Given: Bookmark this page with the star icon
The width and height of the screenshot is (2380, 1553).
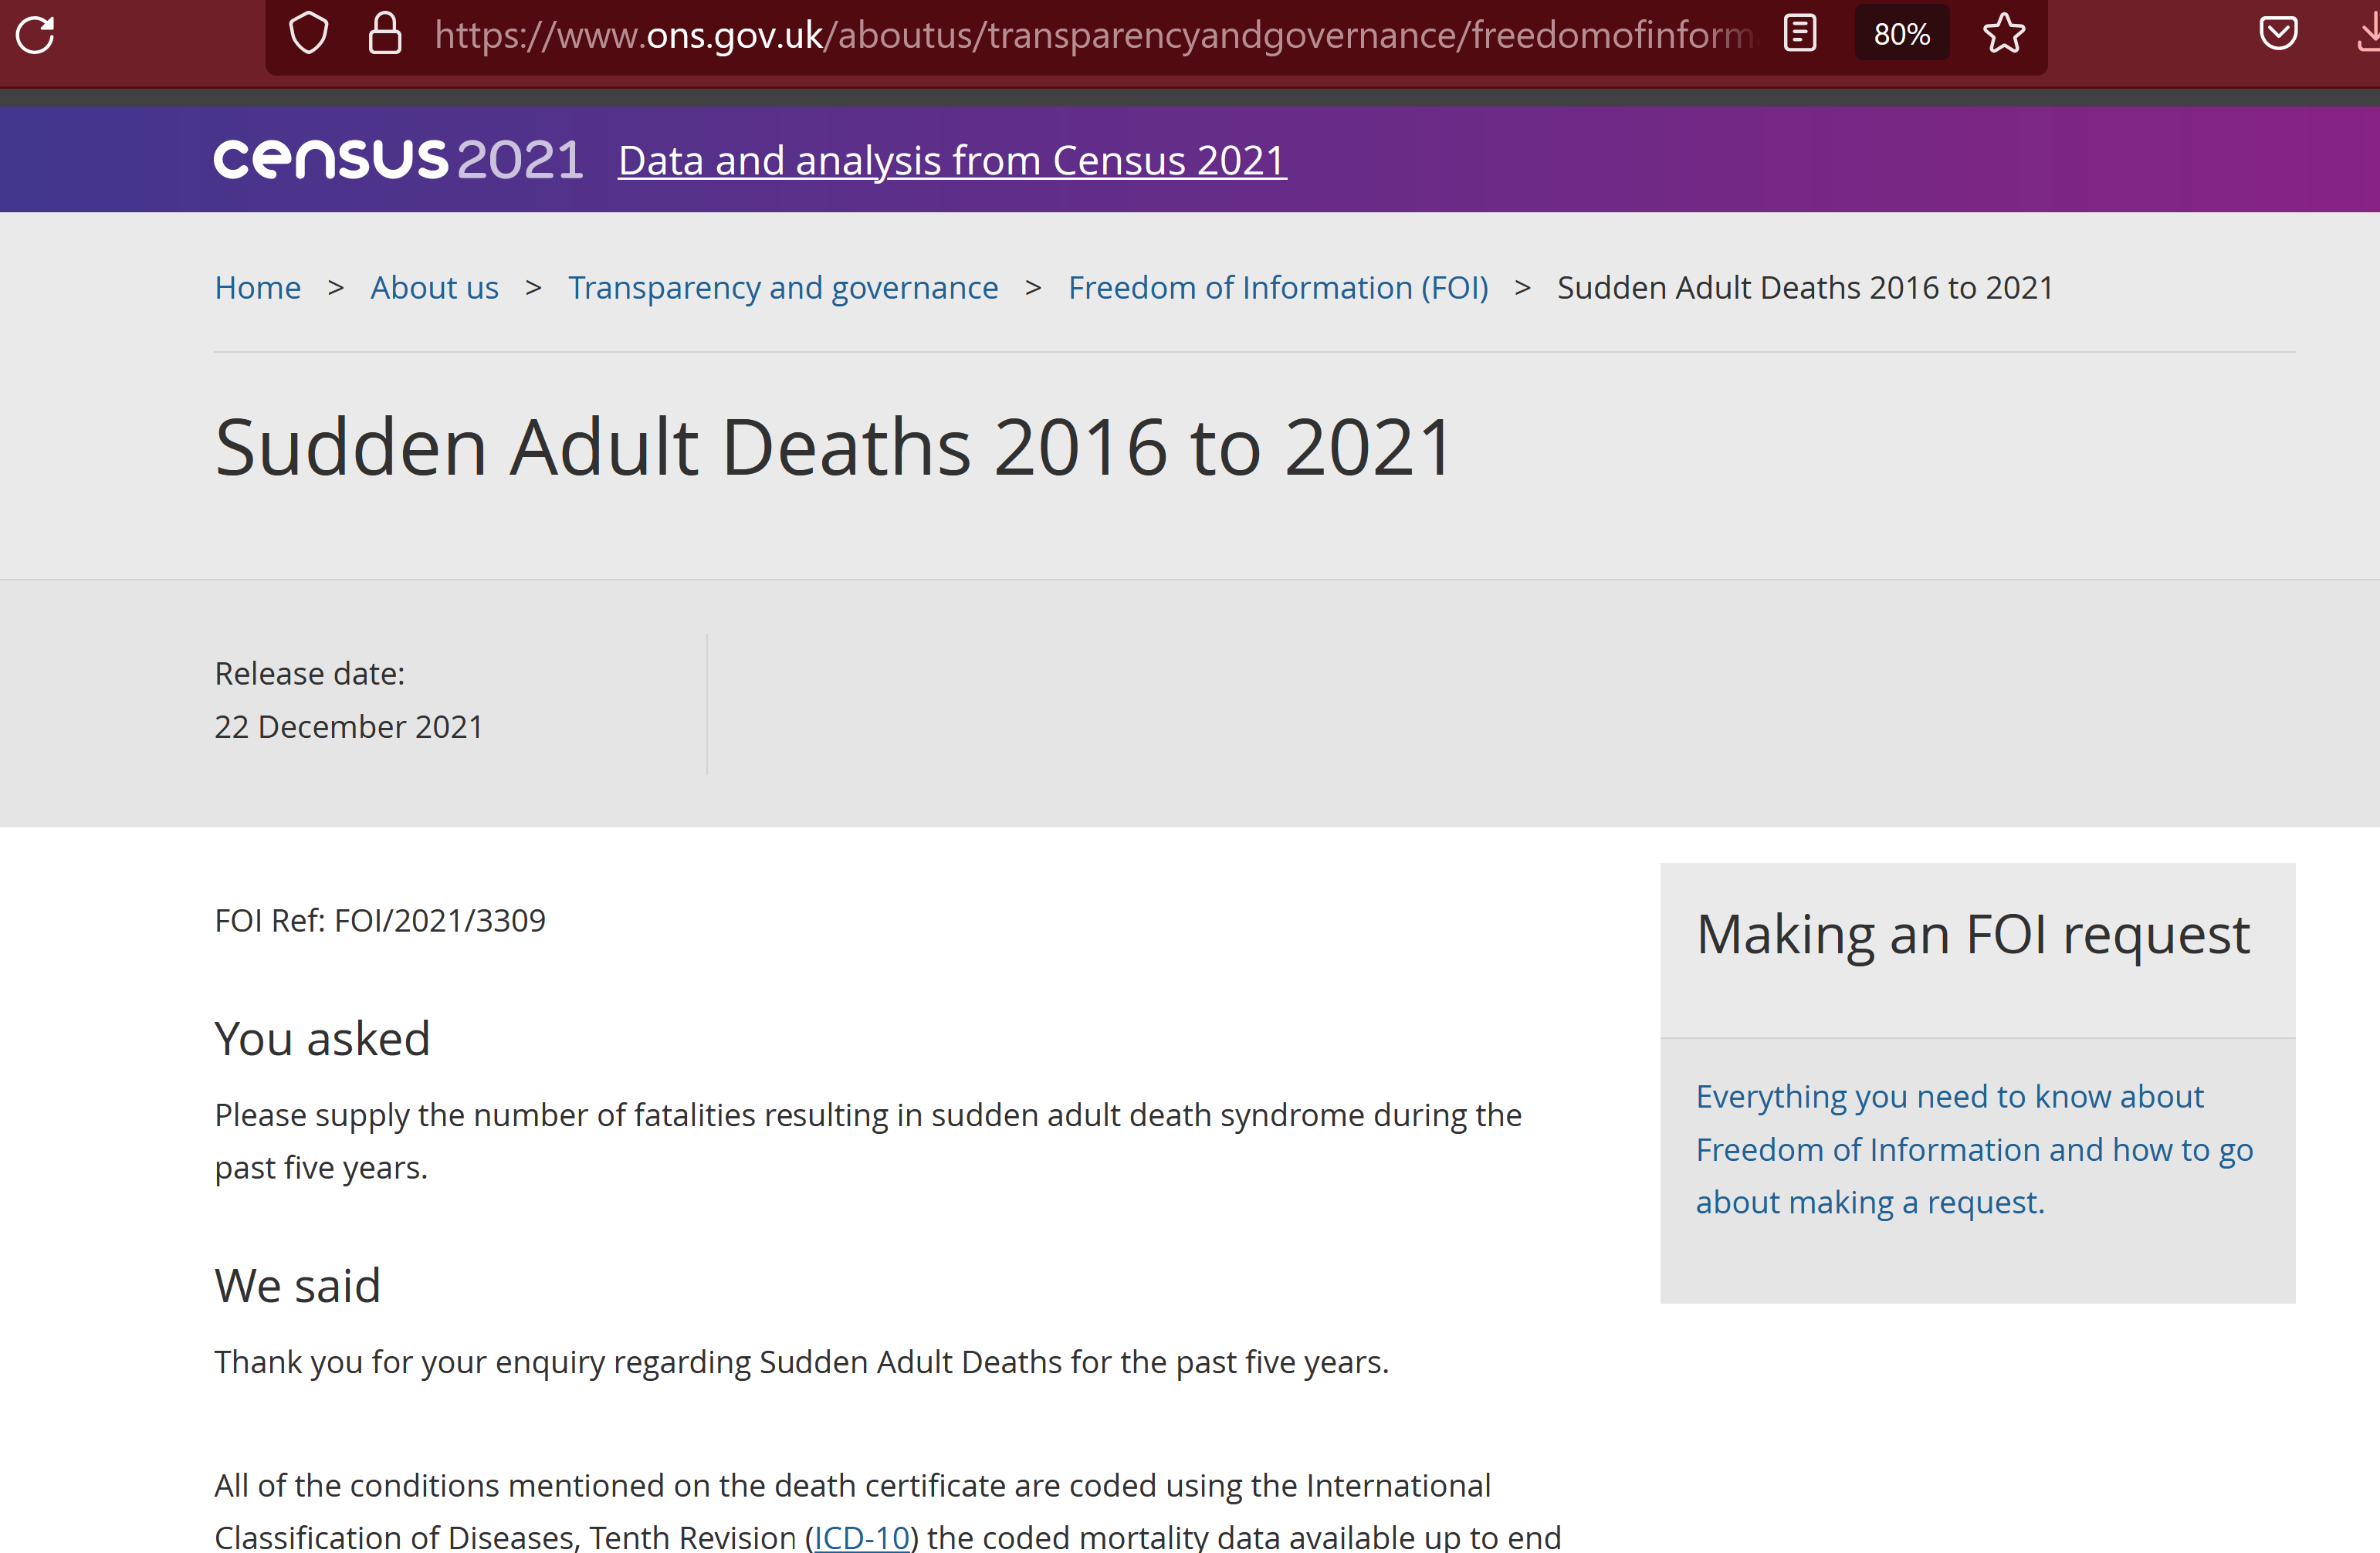Looking at the screenshot, I should (2004, 34).
